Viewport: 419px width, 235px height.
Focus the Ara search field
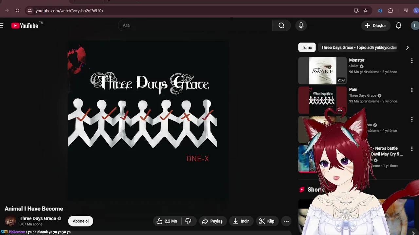click(x=195, y=25)
